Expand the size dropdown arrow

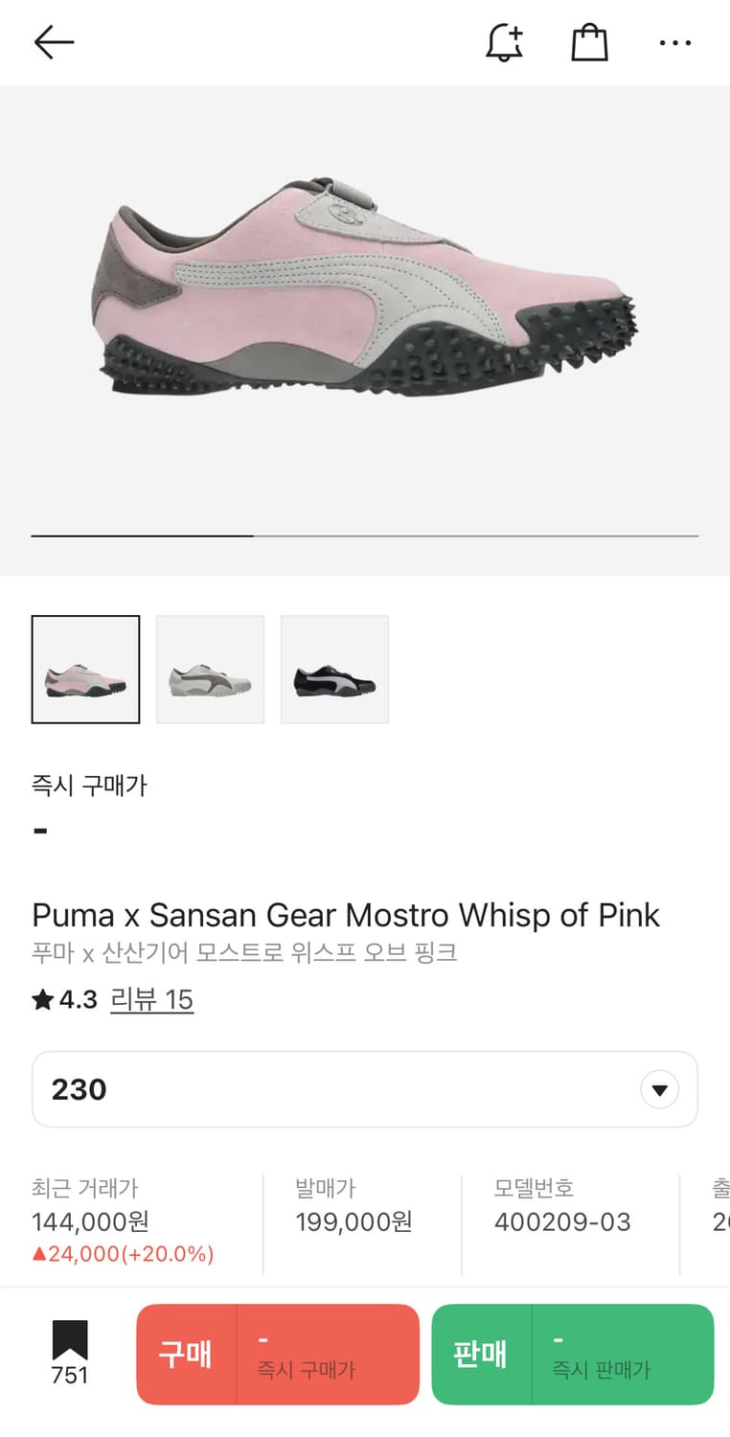pyautogui.click(x=659, y=1089)
